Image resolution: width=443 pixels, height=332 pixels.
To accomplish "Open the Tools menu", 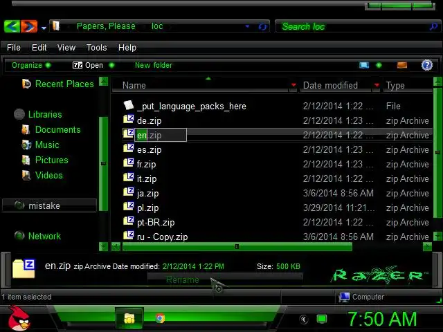I will (x=97, y=48).
